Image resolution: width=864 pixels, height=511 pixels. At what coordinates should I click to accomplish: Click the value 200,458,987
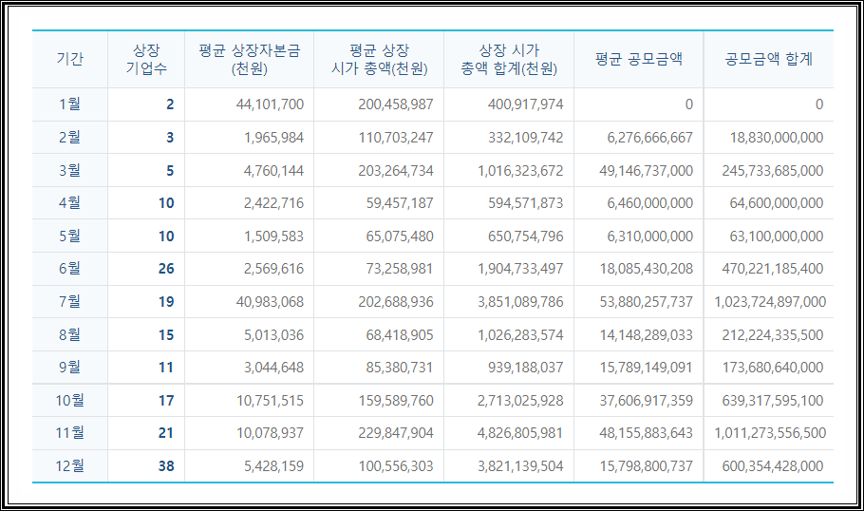396,104
